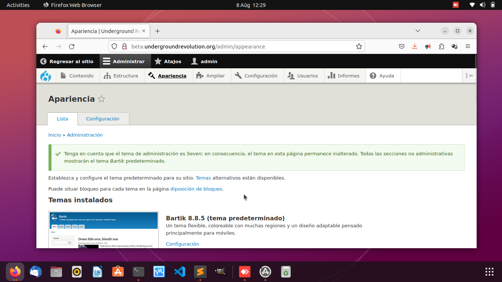This screenshot has width=502, height=282.
Task: Launch Visual Studio Code from dock
Action: tap(180, 272)
